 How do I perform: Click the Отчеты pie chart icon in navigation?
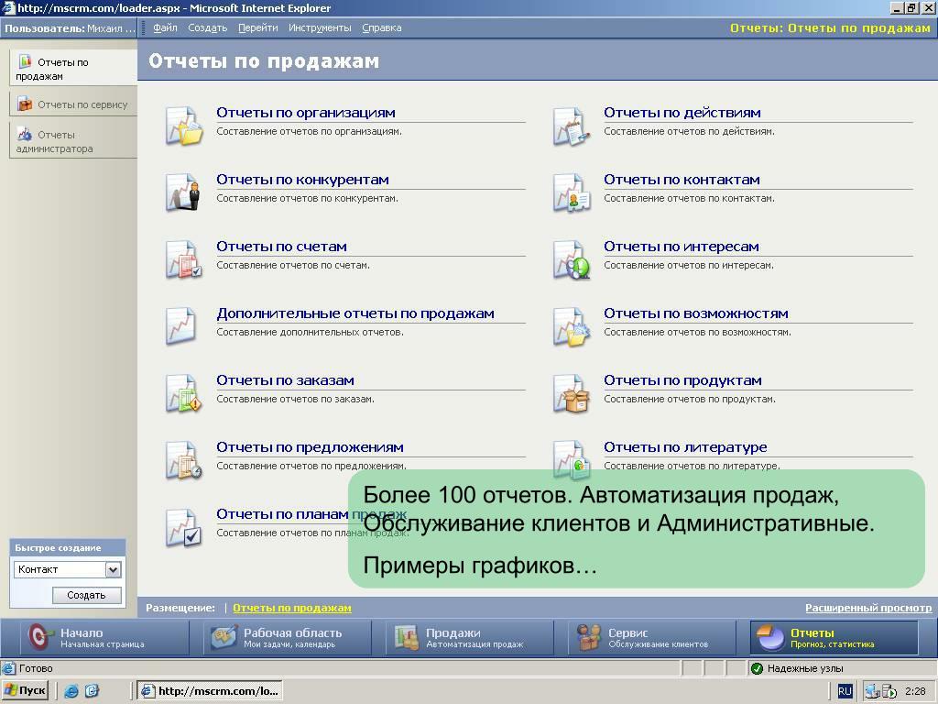[769, 637]
